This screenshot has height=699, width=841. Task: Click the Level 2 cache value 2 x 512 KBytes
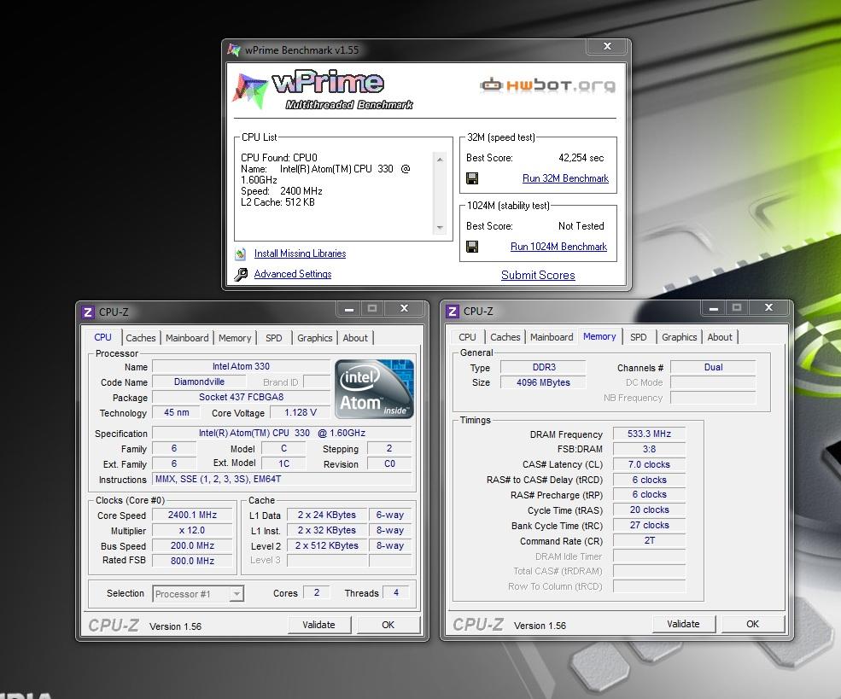click(327, 545)
